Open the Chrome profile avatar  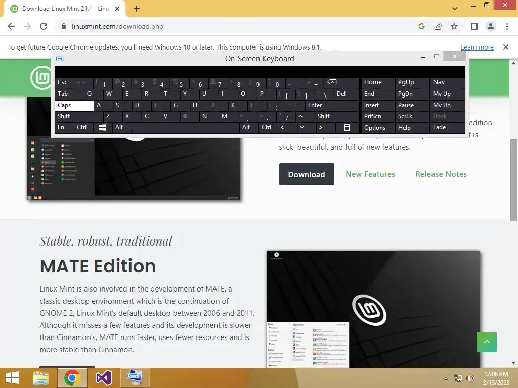click(491, 26)
